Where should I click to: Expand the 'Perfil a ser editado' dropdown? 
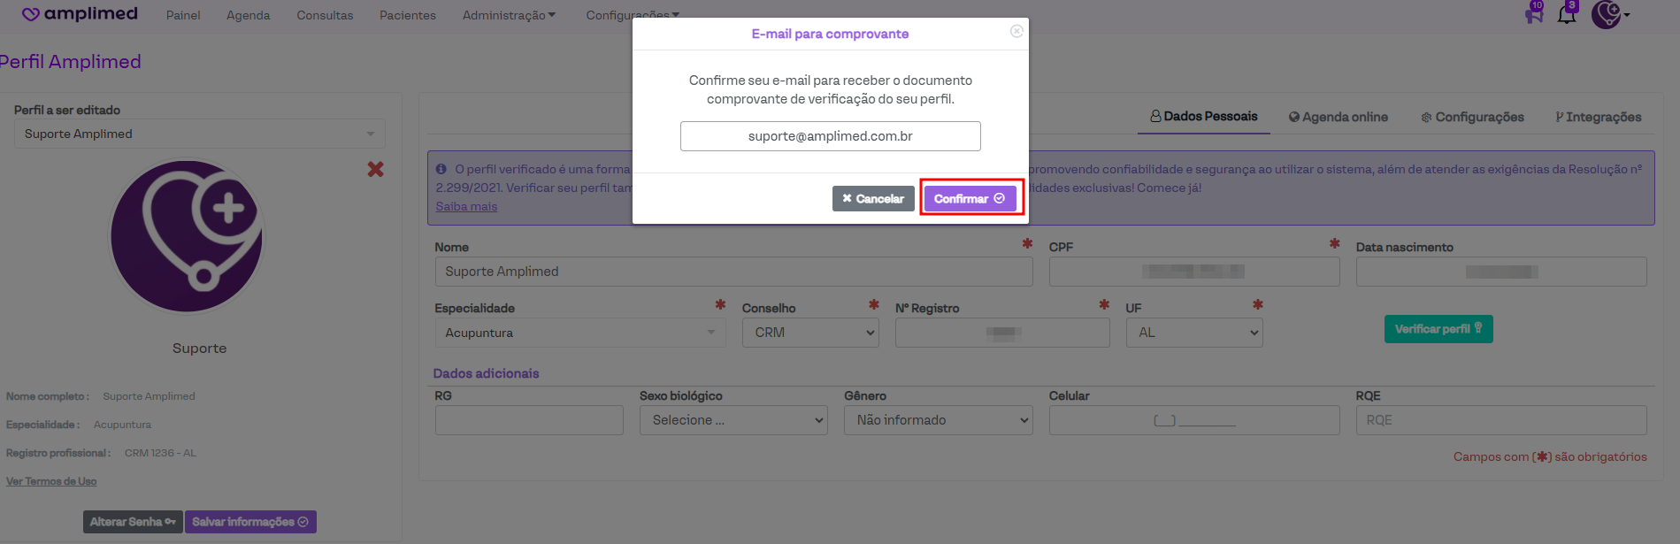coord(200,134)
